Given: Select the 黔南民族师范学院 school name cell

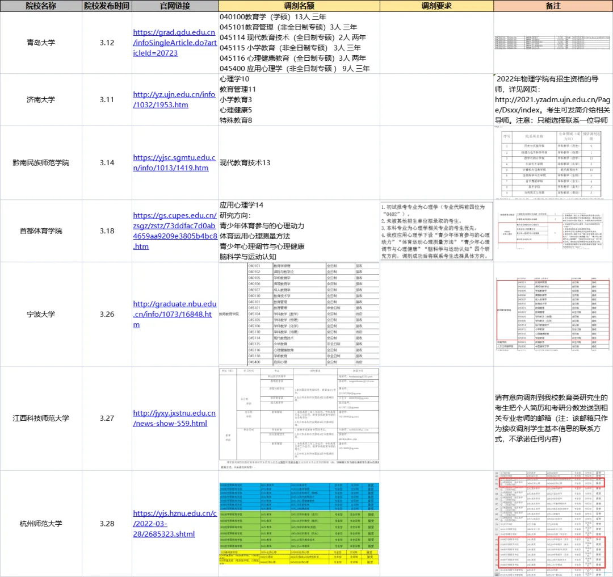Looking at the screenshot, I should (x=41, y=163).
